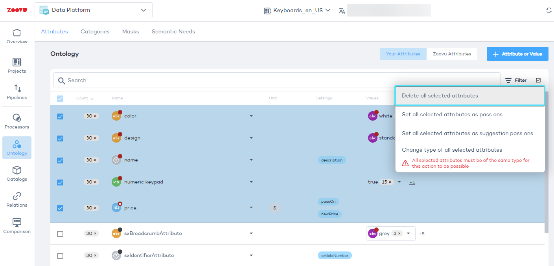Switch to Zoovu Attributes view

click(452, 54)
